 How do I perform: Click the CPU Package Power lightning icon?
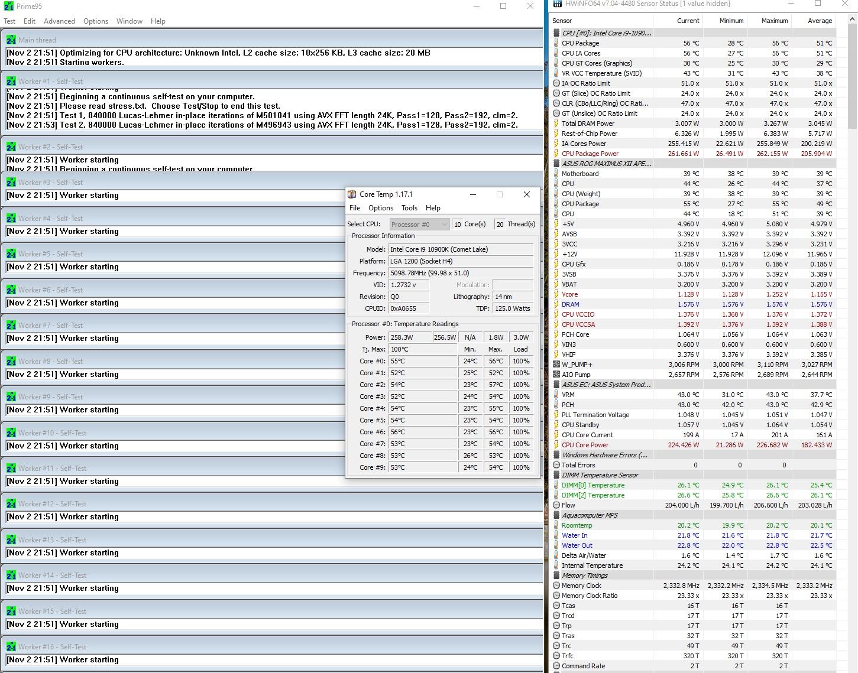[556, 154]
